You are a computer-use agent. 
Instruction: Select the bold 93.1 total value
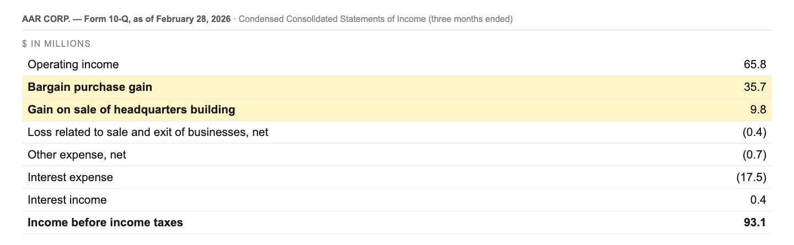pyautogui.click(x=755, y=222)
